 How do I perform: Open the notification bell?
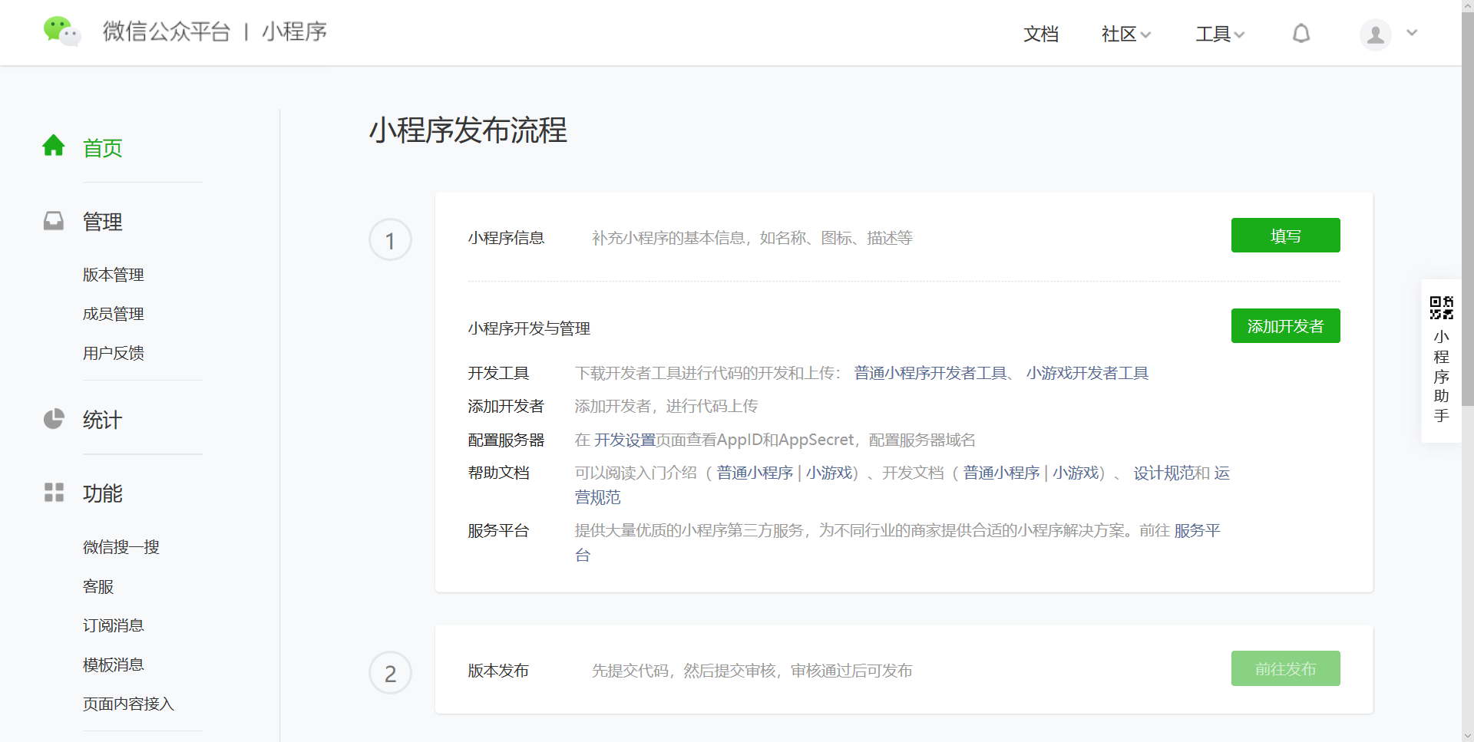coord(1301,34)
